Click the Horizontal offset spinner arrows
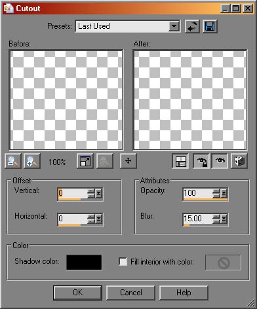The image size is (257, 309). 91,219
